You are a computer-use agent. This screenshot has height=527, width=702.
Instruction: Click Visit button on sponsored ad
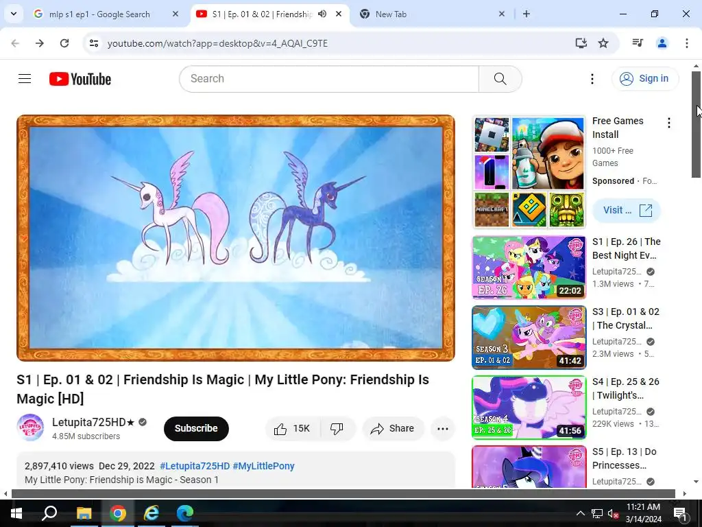click(x=627, y=210)
